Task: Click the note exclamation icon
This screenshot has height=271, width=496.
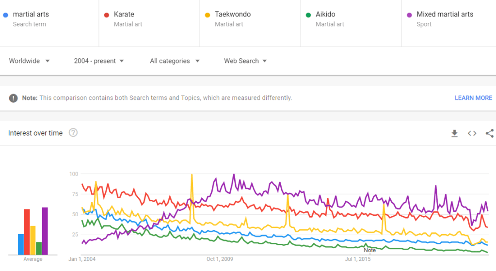Action: (x=14, y=98)
